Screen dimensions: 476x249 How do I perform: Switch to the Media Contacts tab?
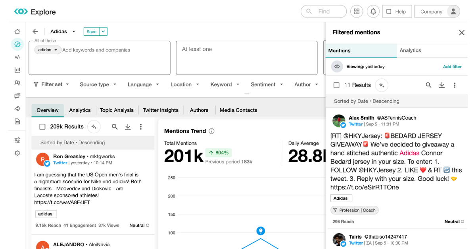point(238,110)
